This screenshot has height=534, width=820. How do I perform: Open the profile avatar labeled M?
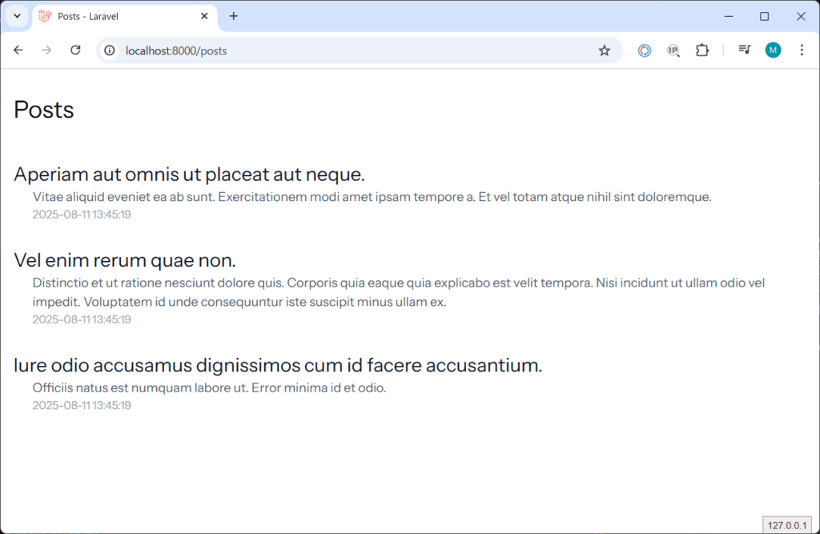773,50
